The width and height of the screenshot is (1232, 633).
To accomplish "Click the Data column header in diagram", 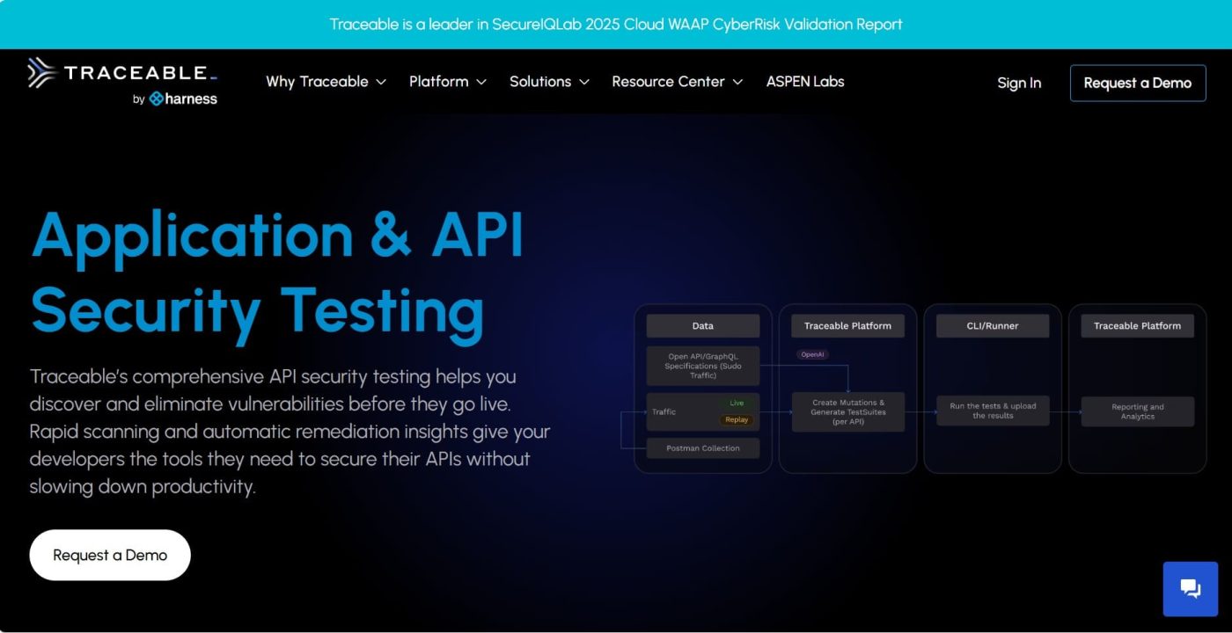I will click(703, 326).
